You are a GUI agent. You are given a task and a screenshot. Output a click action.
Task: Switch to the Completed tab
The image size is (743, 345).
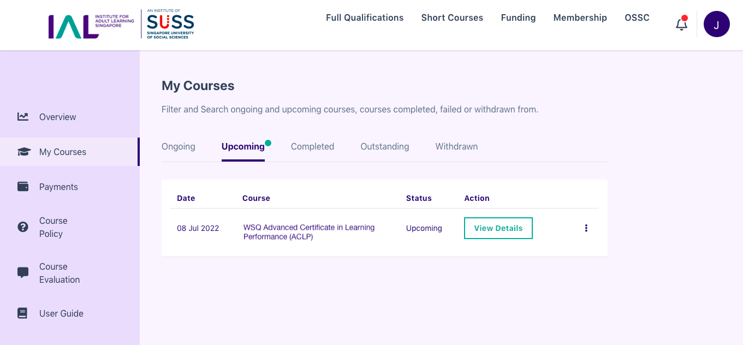(312, 146)
